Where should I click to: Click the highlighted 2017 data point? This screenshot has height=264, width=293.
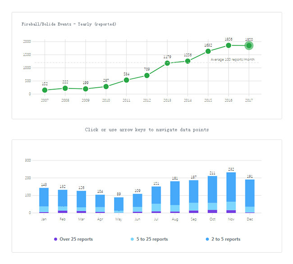(x=249, y=45)
